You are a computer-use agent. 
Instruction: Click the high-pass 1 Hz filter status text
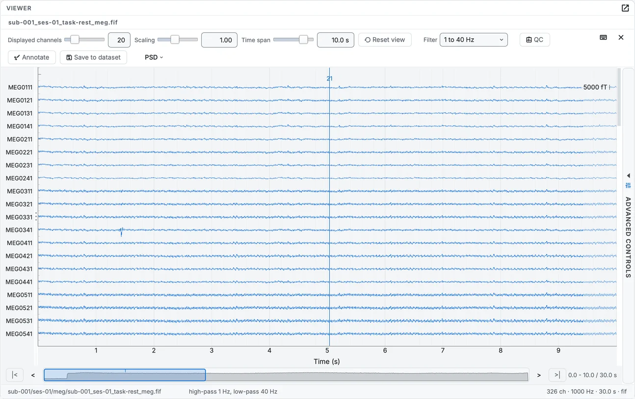(x=233, y=392)
